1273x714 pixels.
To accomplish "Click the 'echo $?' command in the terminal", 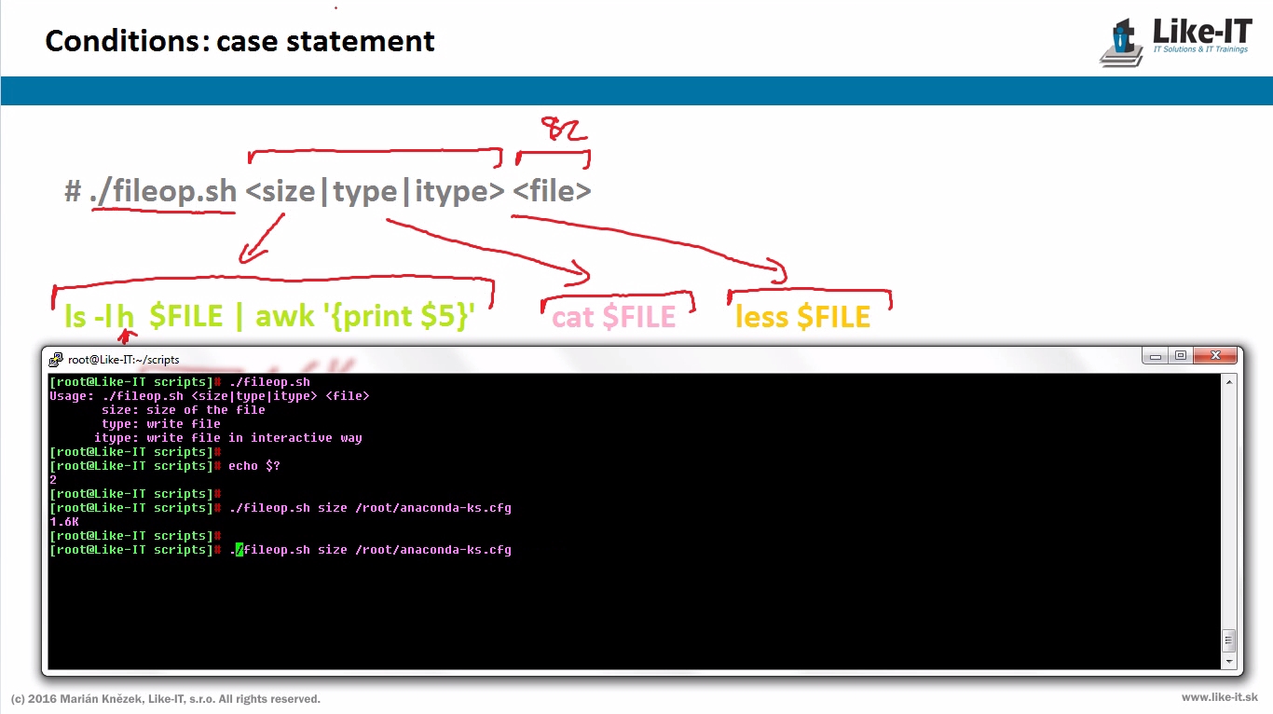I will pyautogui.click(x=254, y=466).
